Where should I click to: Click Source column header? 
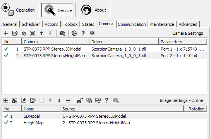(122, 109)
